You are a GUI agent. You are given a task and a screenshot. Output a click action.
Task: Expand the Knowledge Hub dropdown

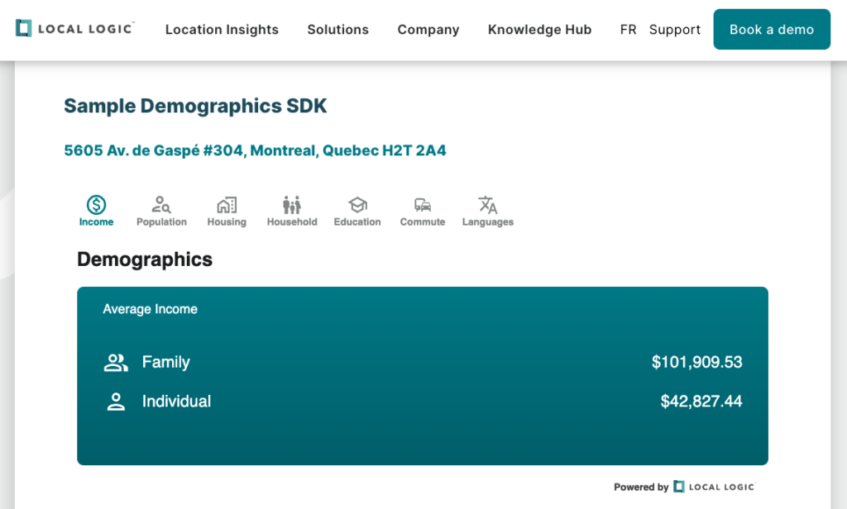coord(539,30)
